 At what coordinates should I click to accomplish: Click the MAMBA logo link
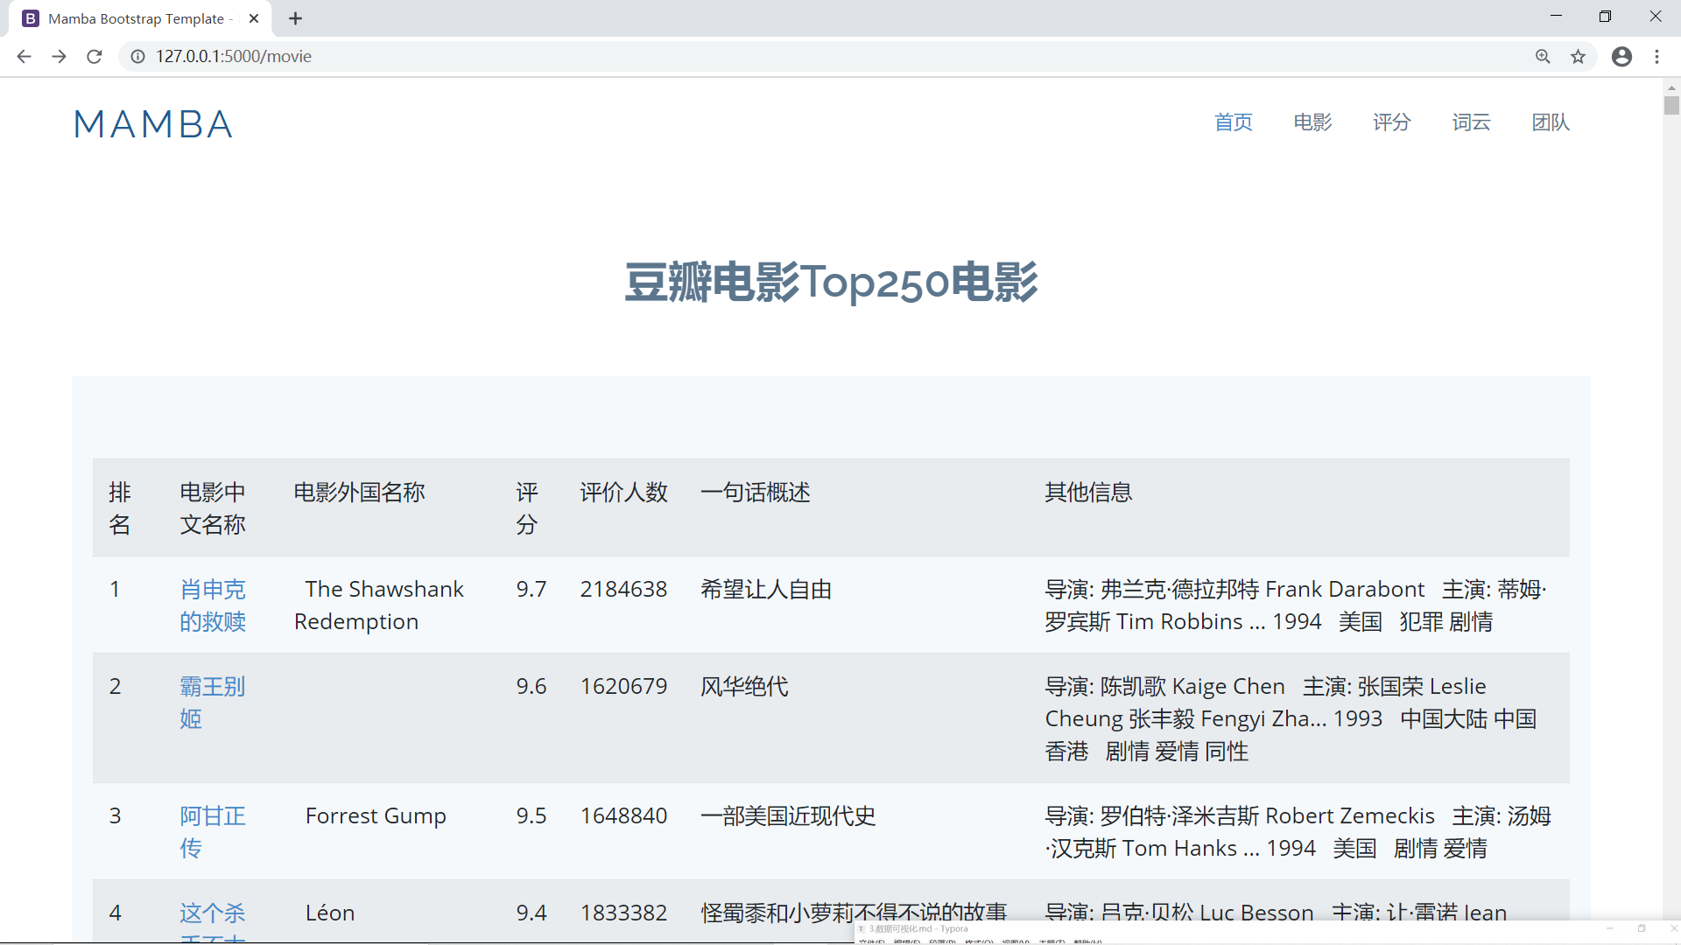[153, 124]
